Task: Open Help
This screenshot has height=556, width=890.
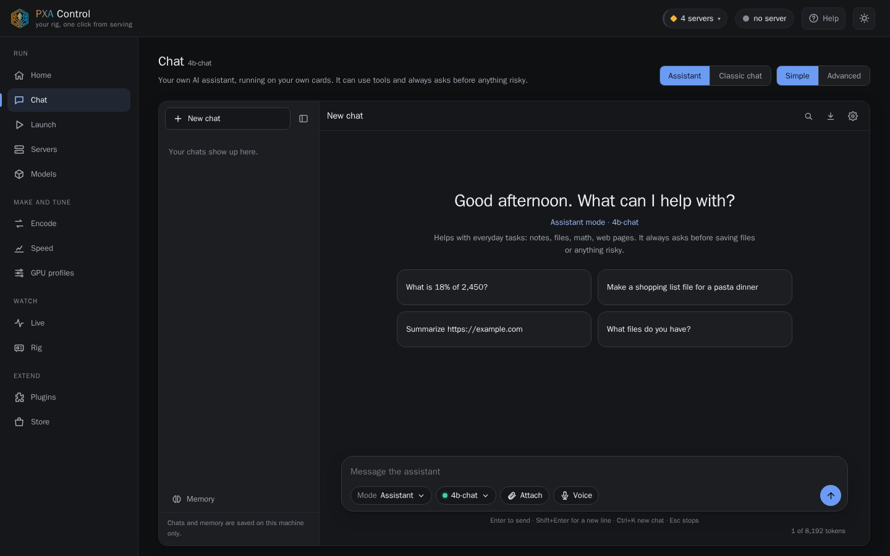Action: (823, 19)
